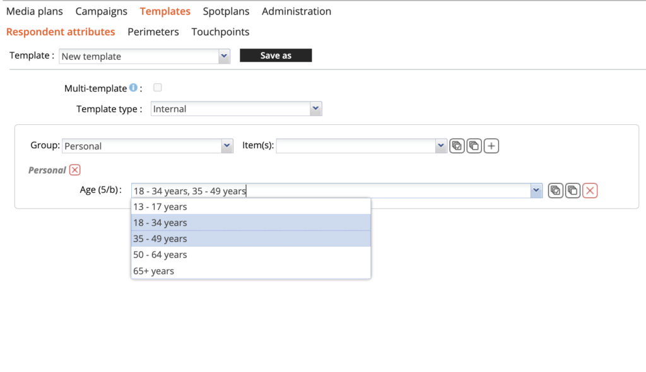Open the Touchpoints section

220,32
